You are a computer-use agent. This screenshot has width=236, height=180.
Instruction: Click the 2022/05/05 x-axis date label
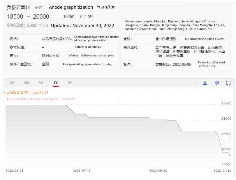pyautogui.click(x=14, y=170)
